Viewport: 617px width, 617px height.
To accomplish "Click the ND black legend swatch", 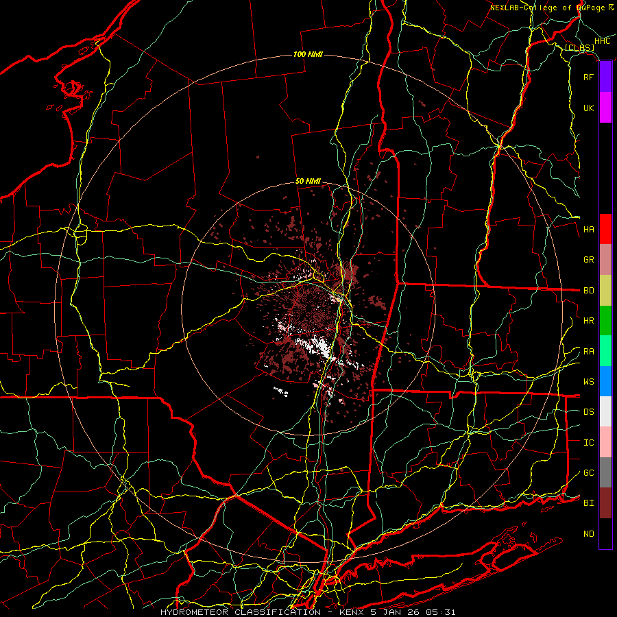I will [605, 533].
